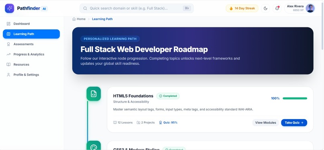Click the Dashboard grid icon
324x150 pixels.
point(8,24)
